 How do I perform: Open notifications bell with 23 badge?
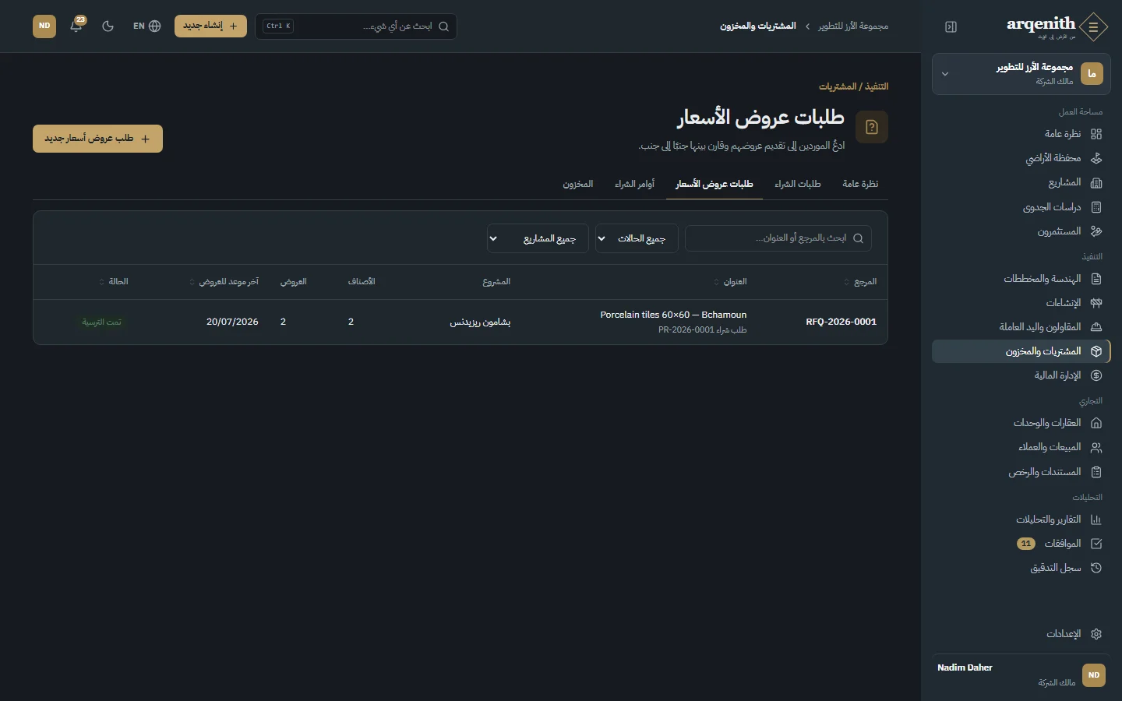[x=76, y=26]
